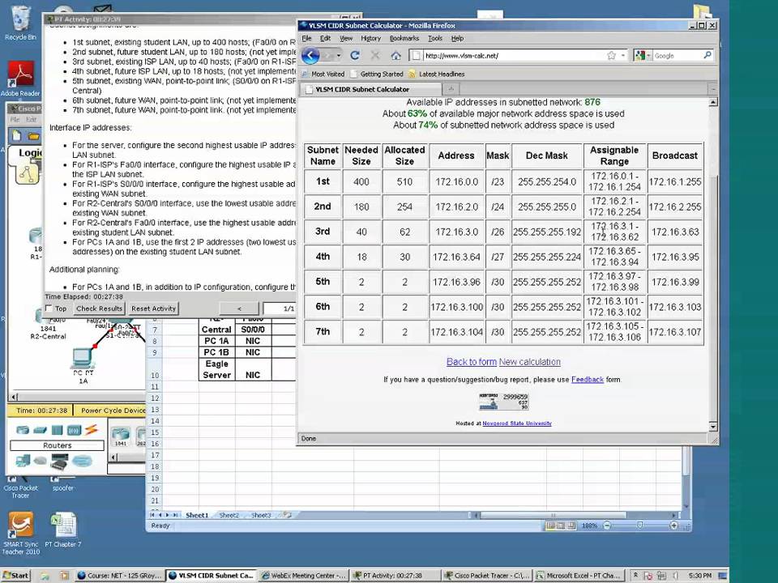The image size is (778, 583).
Task: Reload the VLSM calculator page
Action: 354,56
